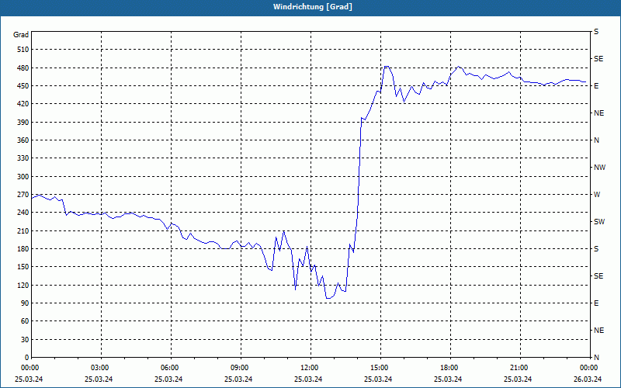This screenshot has width=621, height=388.
Task: Click the 240 value on the y-axis
Action: (23, 213)
